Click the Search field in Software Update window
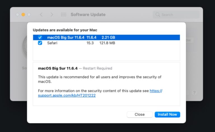This screenshot has width=215, height=132. point(176,15)
